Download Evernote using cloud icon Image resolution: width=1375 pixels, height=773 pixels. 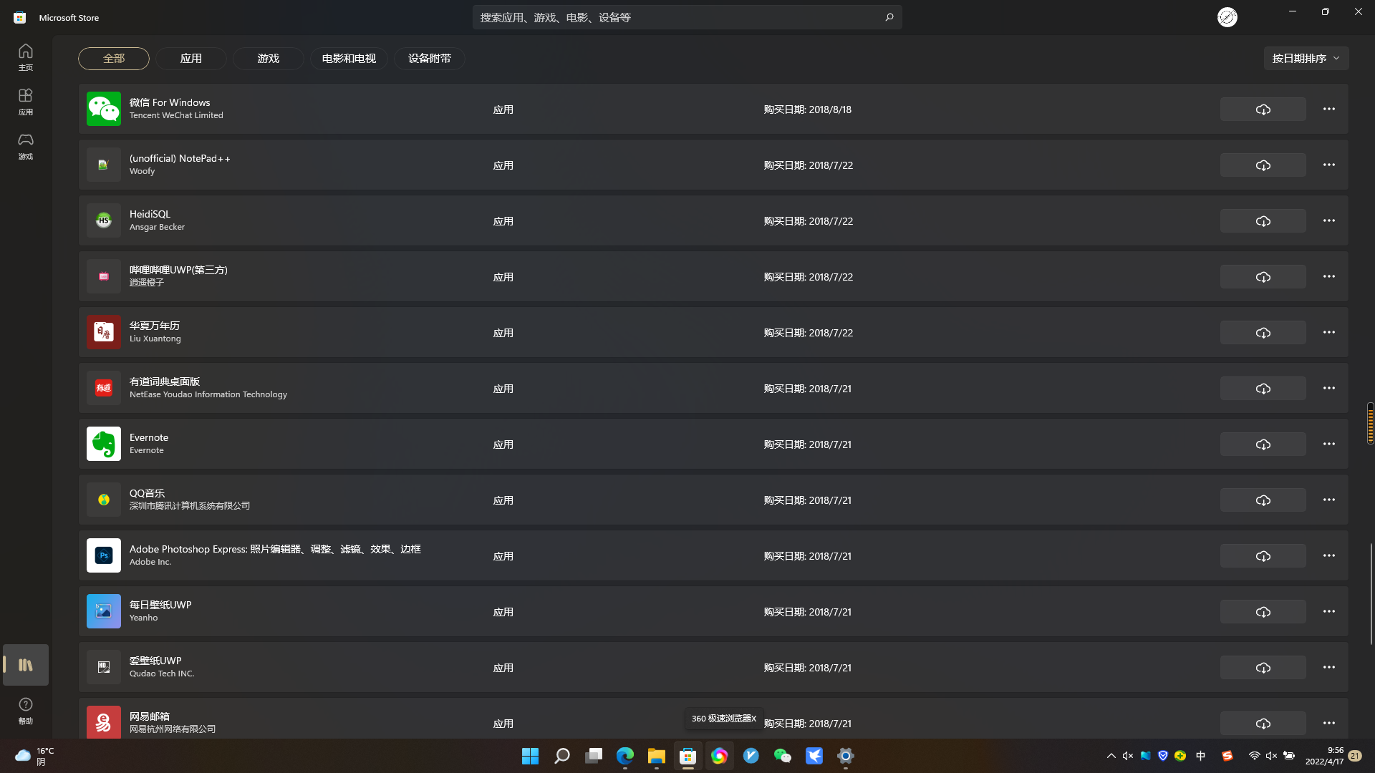(1263, 444)
